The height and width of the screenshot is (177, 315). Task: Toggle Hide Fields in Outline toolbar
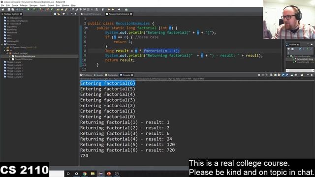pyautogui.click(x=300, y=49)
